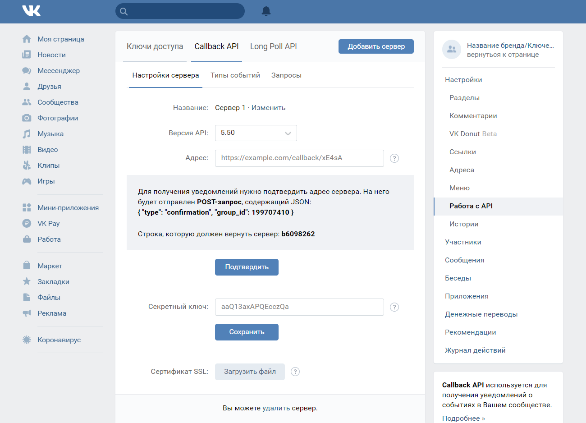Click the Сообщества group icon
586x423 pixels.
(27, 102)
